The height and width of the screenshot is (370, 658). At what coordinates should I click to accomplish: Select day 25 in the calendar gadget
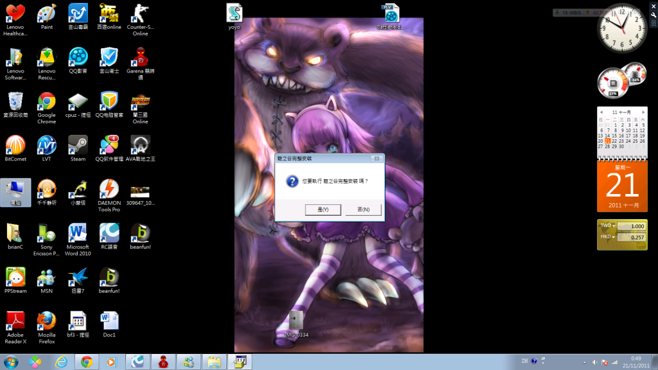click(636, 141)
